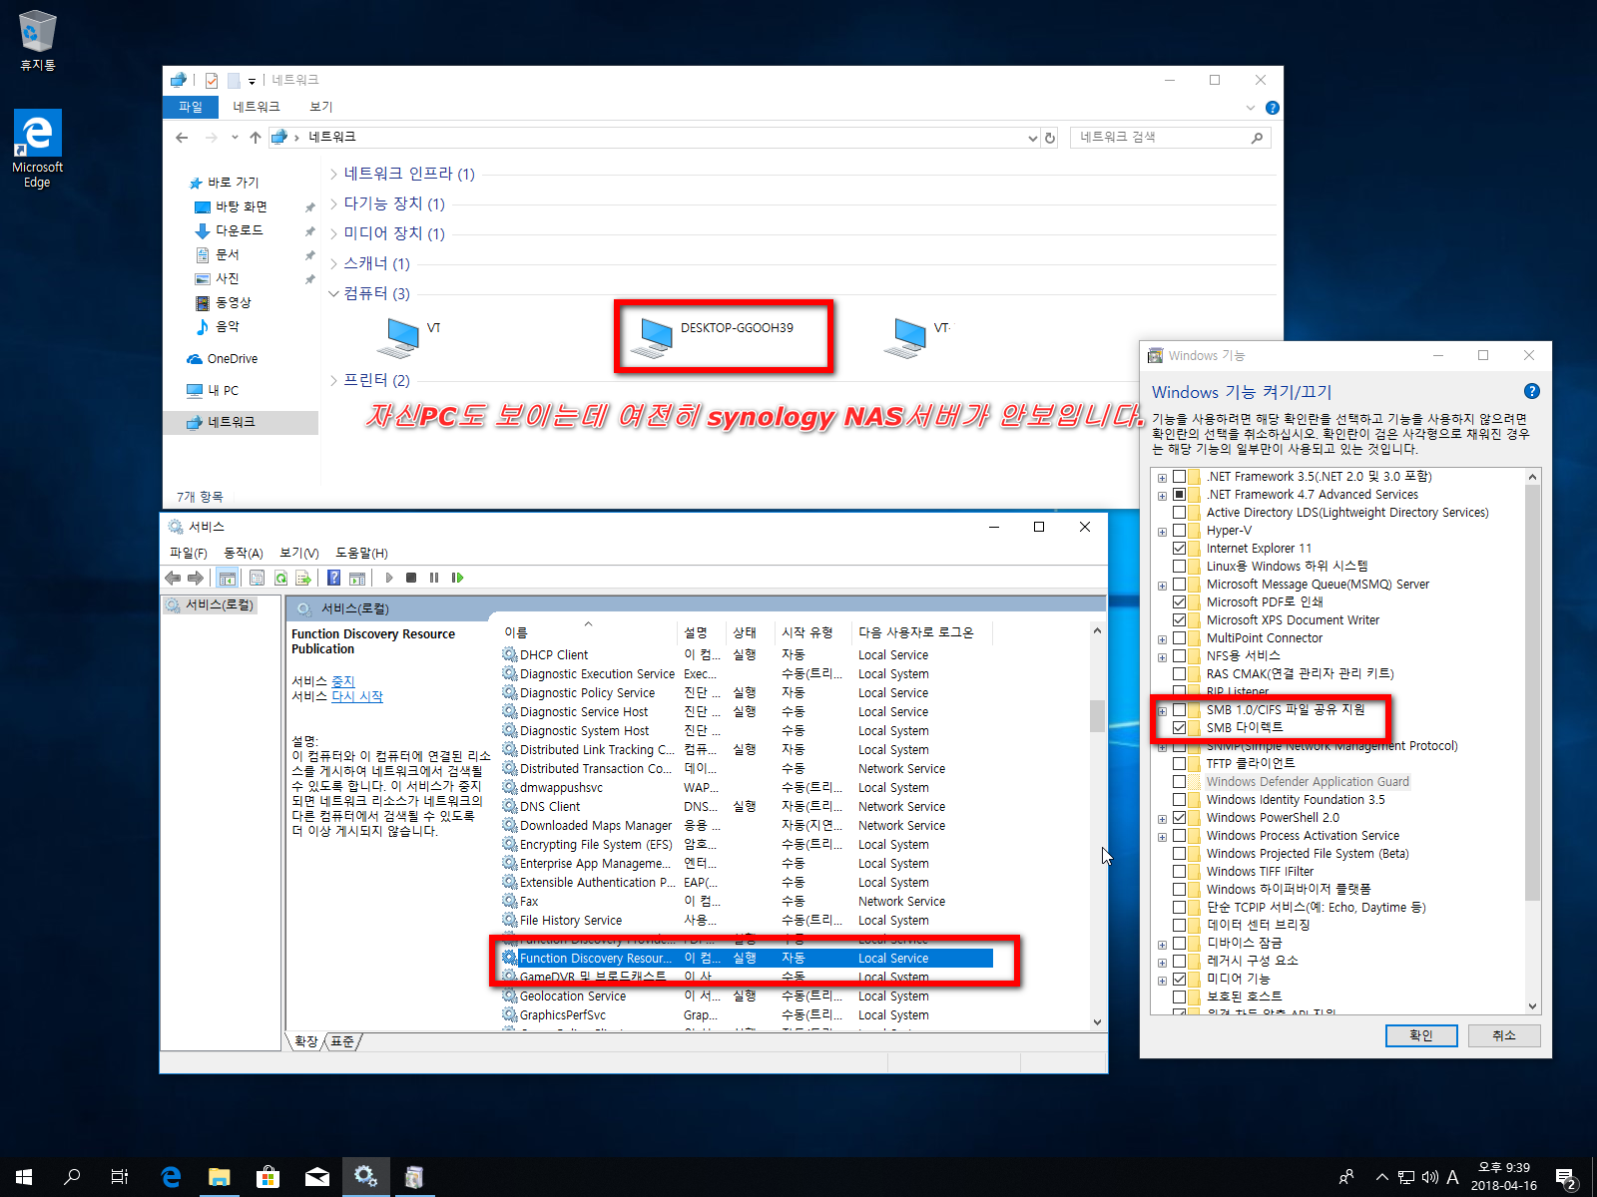Click the refresh button beside address bar
Viewport: 1597px width, 1197px height.
tap(1050, 138)
